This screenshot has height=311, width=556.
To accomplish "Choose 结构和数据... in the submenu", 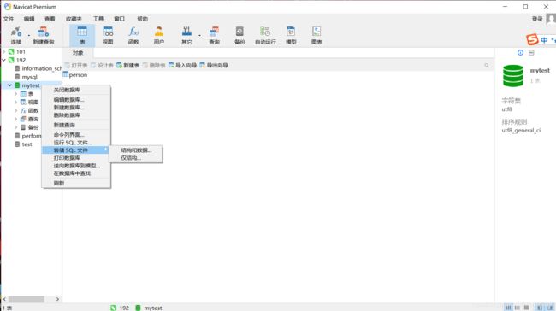I will 136,150.
